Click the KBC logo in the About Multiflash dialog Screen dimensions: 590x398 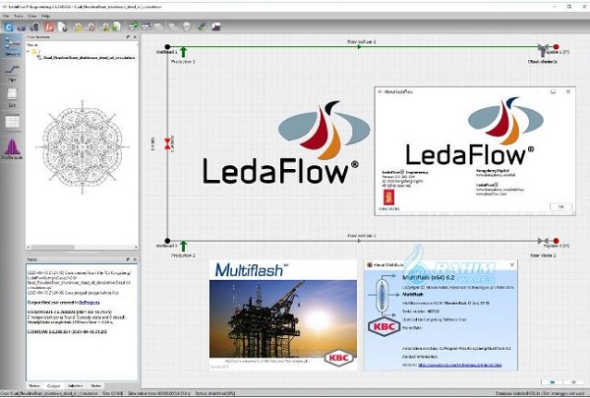(x=383, y=326)
